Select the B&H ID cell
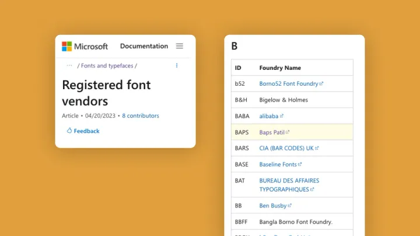Screen dimensions: 420x236 click(x=241, y=100)
